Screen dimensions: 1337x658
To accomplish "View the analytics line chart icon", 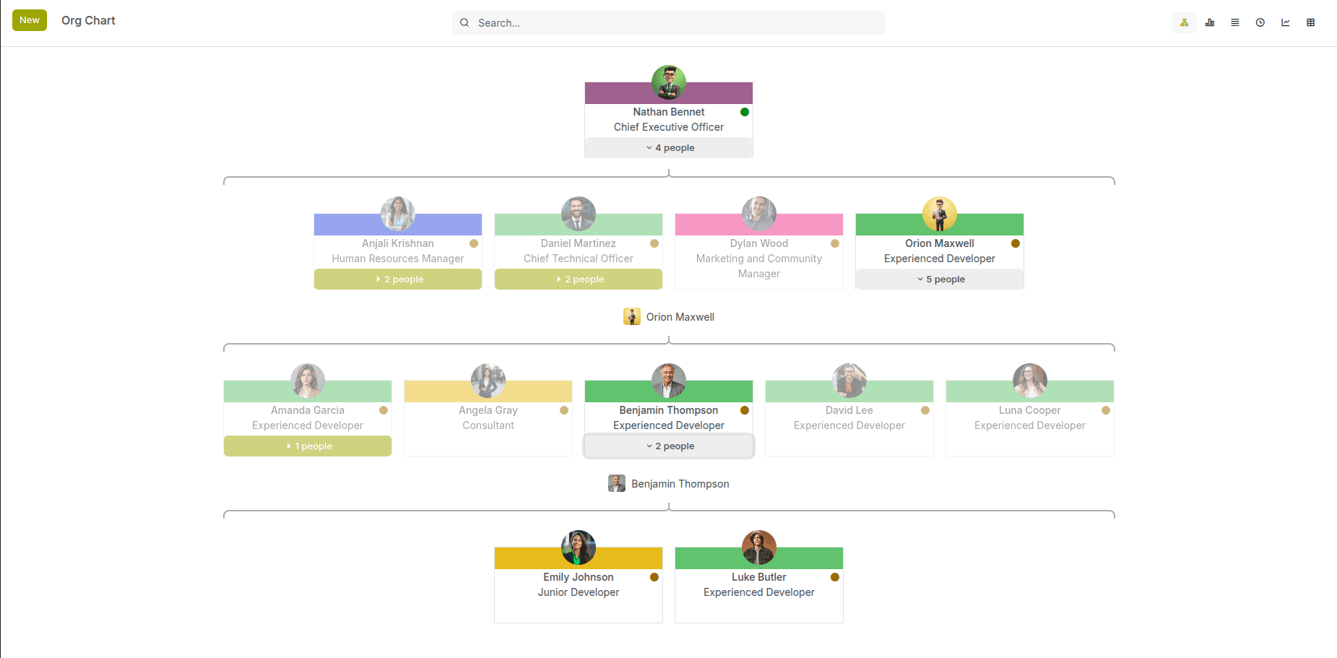I will 1285,22.
